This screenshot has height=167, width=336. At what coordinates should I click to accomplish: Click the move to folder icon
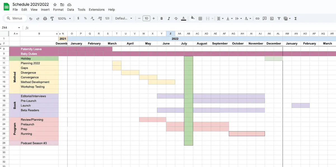(62, 4)
